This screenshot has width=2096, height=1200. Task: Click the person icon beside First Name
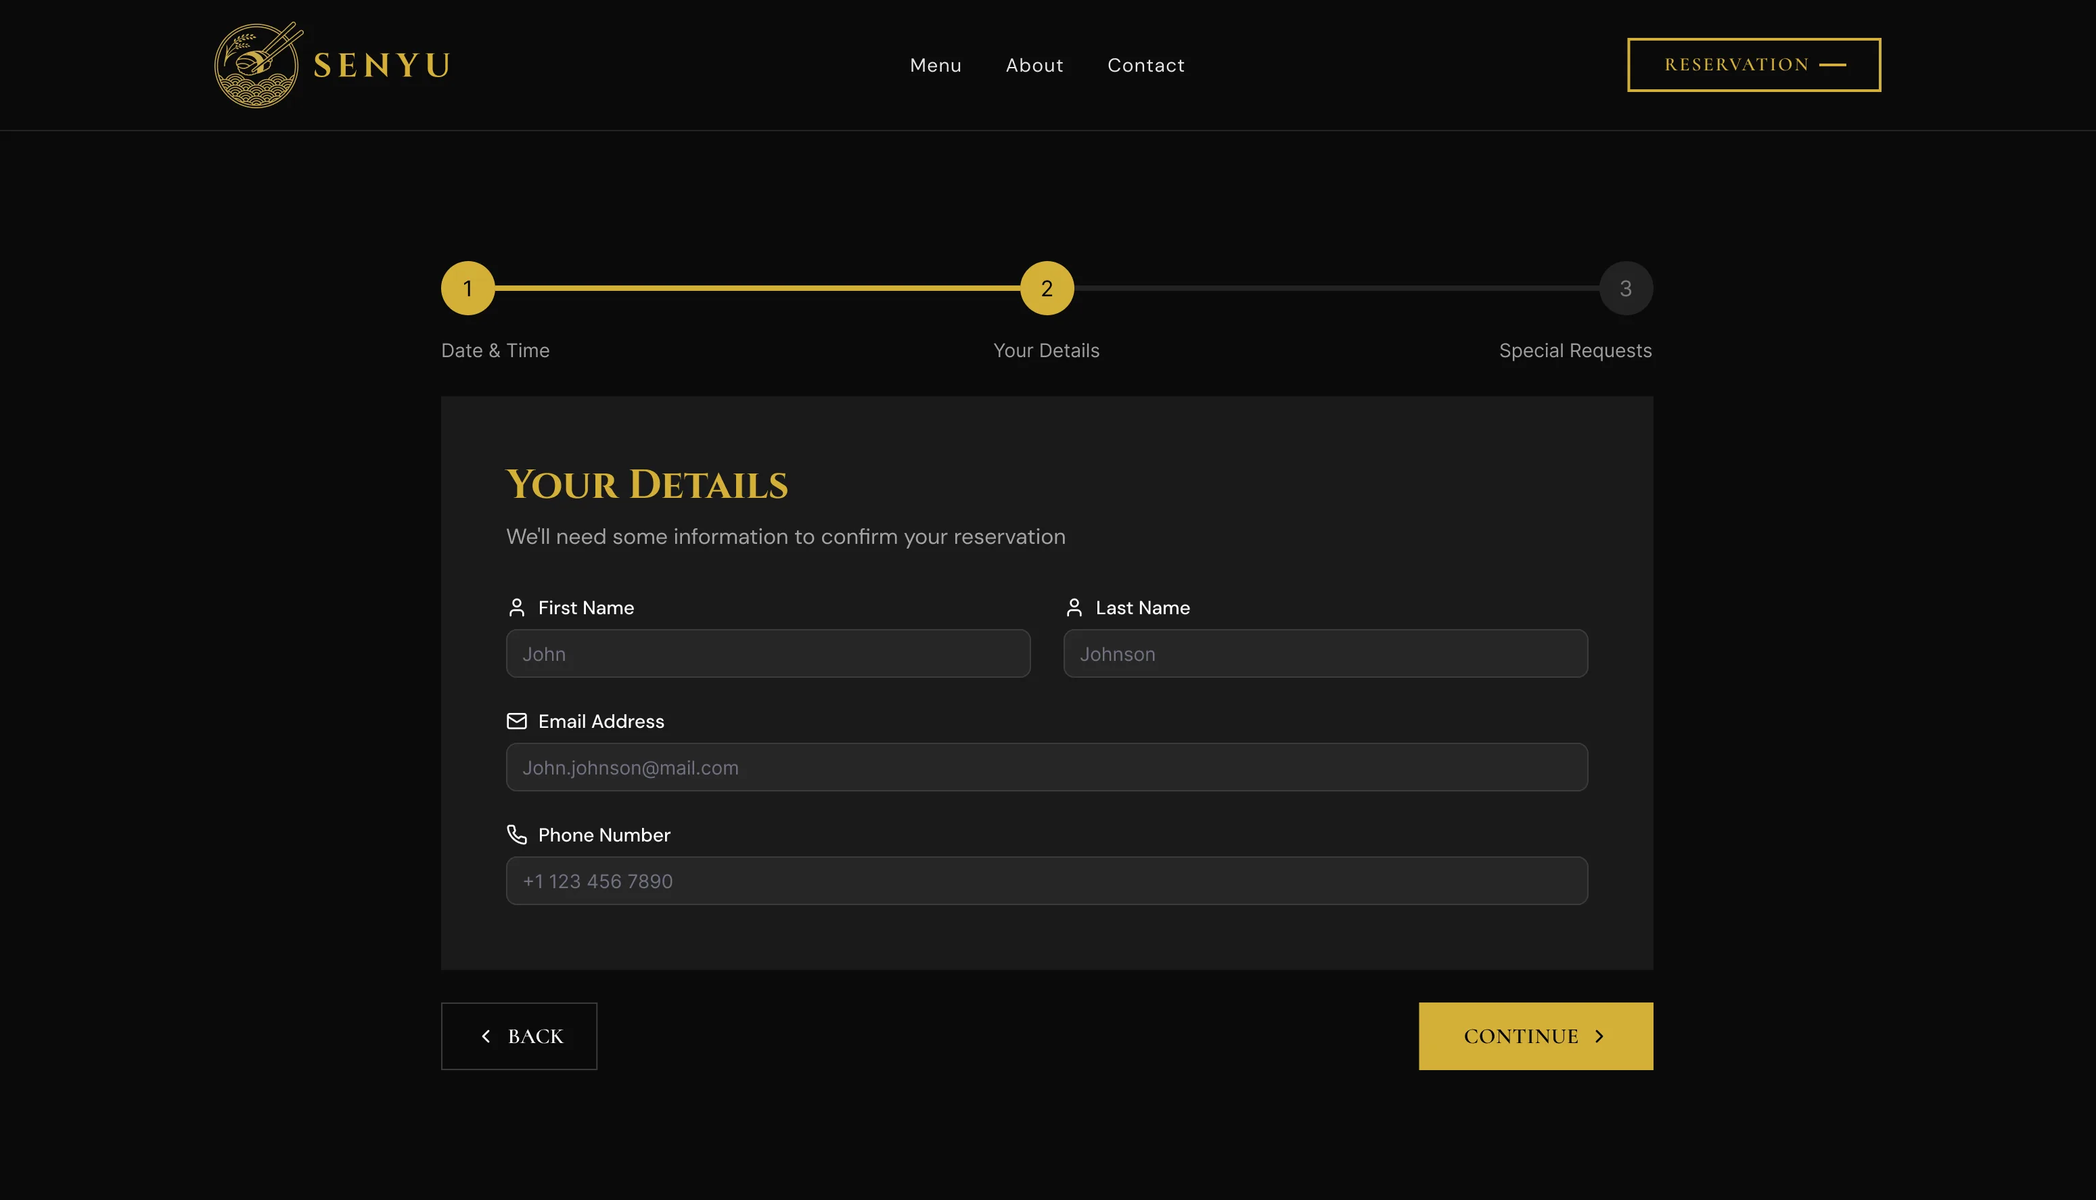coord(517,607)
